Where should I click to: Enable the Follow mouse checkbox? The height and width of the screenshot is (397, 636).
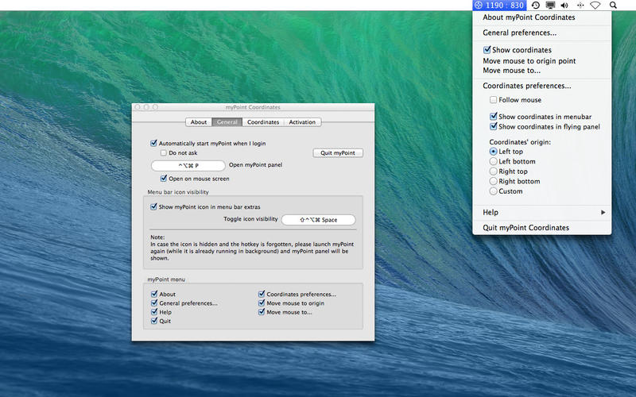[493, 100]
